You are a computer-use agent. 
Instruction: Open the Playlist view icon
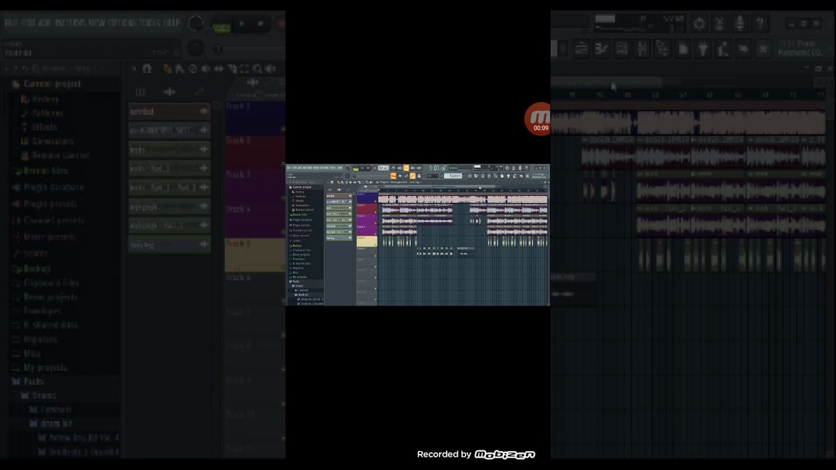[470, 176]
